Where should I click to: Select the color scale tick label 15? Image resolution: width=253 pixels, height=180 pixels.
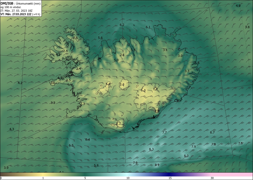170,178
